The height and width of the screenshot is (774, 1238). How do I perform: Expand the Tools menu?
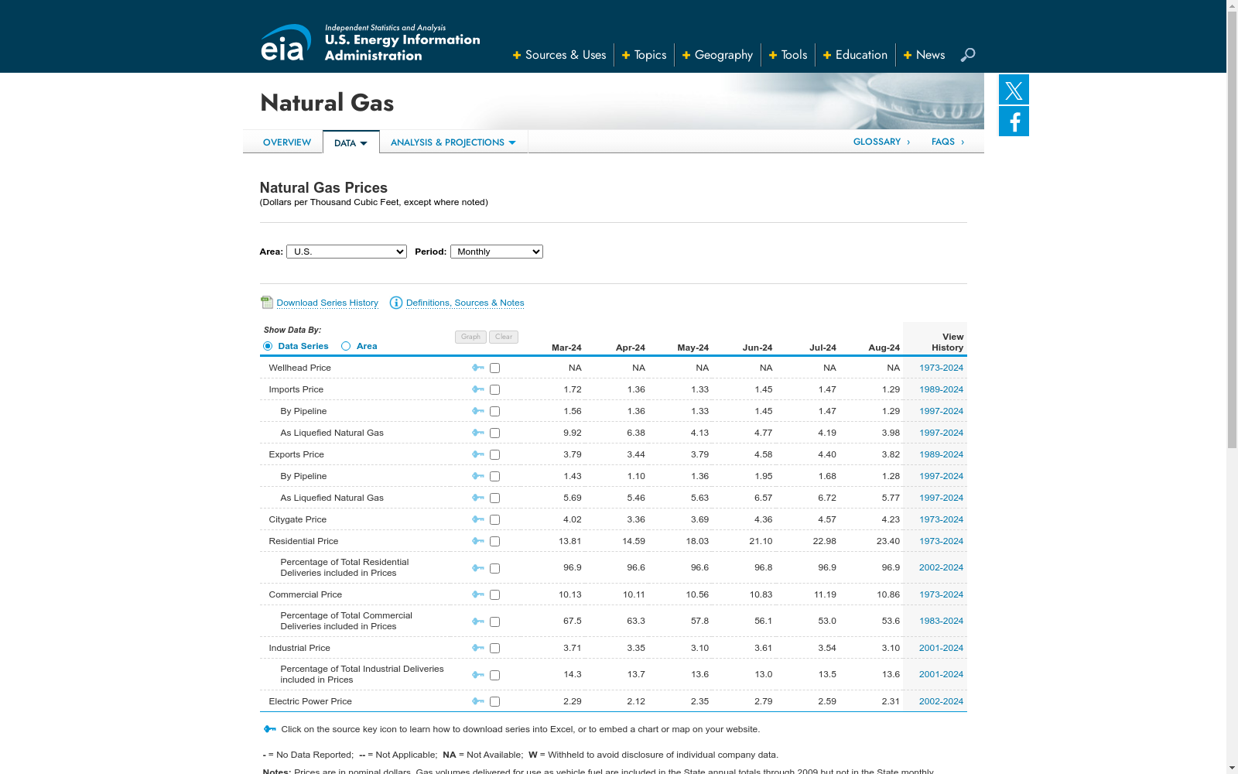pos(788,55)
